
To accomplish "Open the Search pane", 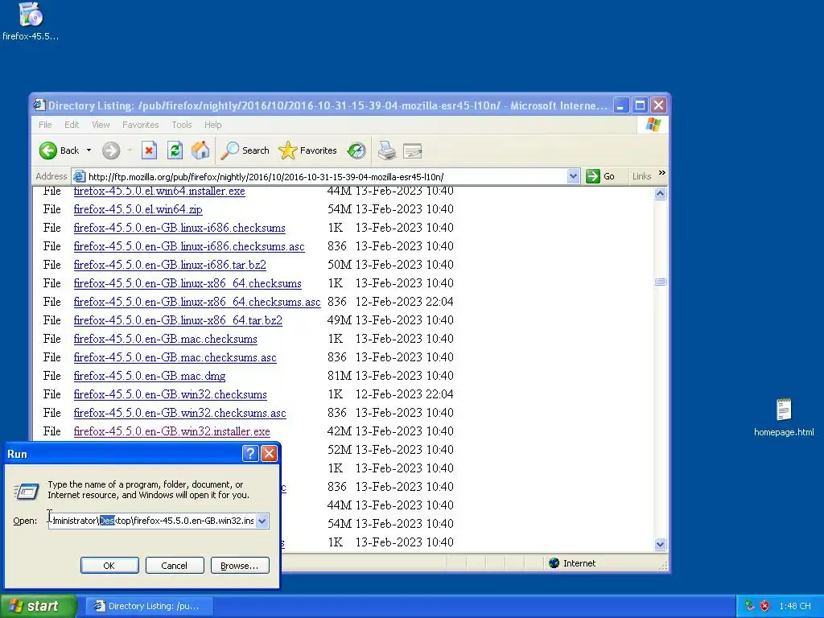I will click(245, 150).
